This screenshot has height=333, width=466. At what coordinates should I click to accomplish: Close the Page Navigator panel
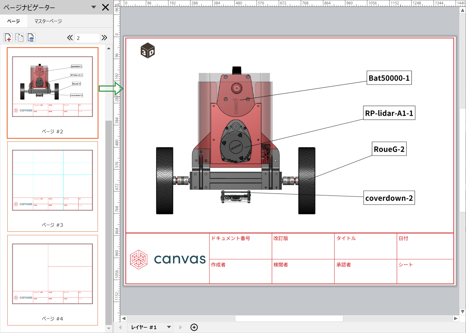pos(105,7)
